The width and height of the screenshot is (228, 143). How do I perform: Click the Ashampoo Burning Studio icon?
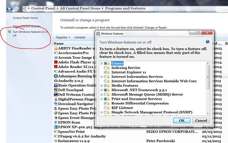tap(56, 76)
